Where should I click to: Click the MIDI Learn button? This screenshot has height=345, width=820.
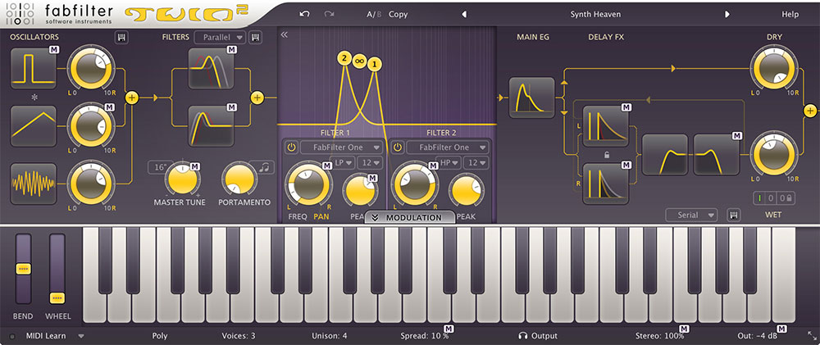46,336
